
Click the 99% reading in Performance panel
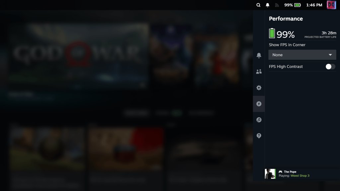286,34
